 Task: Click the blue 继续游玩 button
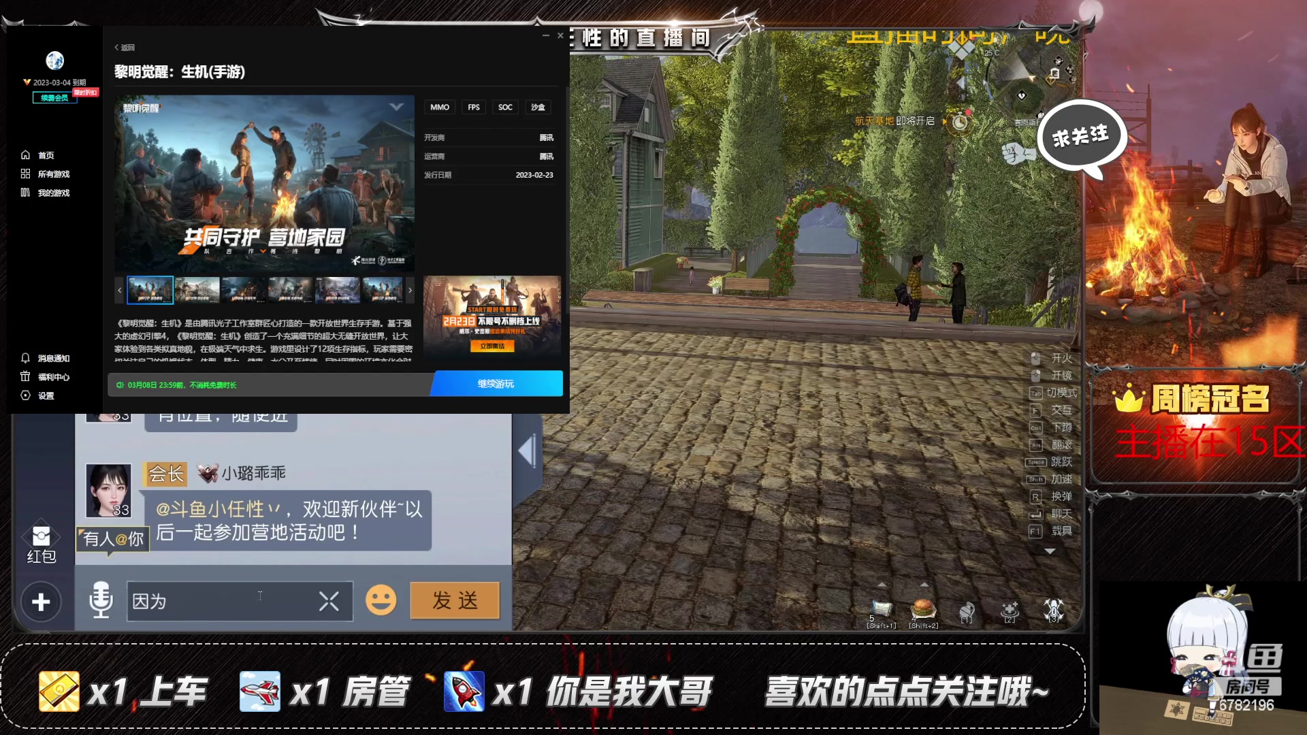tap(496, 384)
